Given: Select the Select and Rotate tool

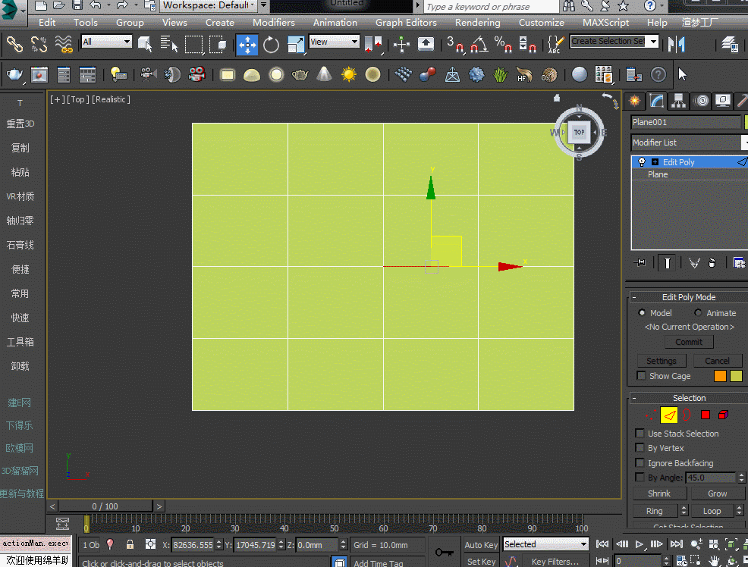Looking at the screenshot, I should [272, 44].
